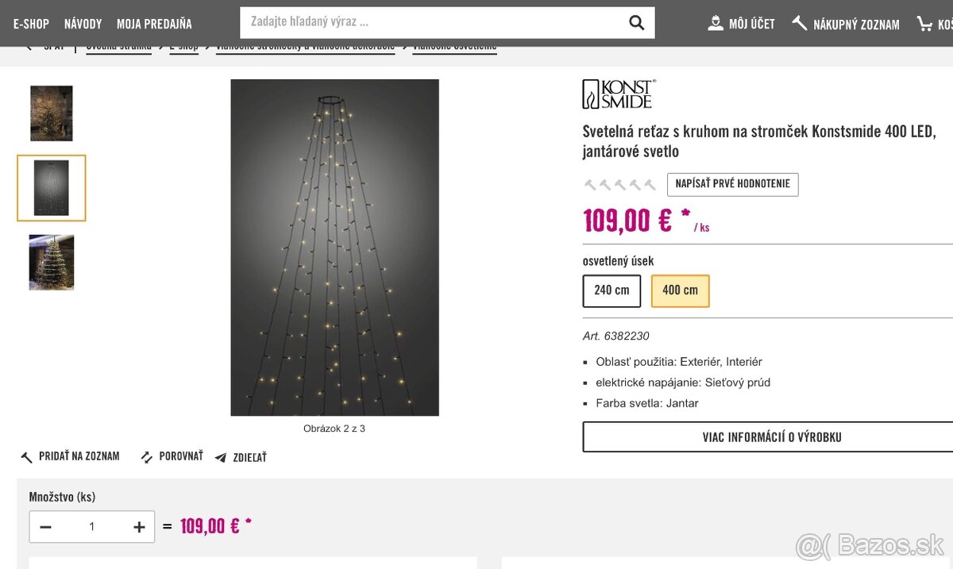Go to Moja predajňa

coord(154,24)
